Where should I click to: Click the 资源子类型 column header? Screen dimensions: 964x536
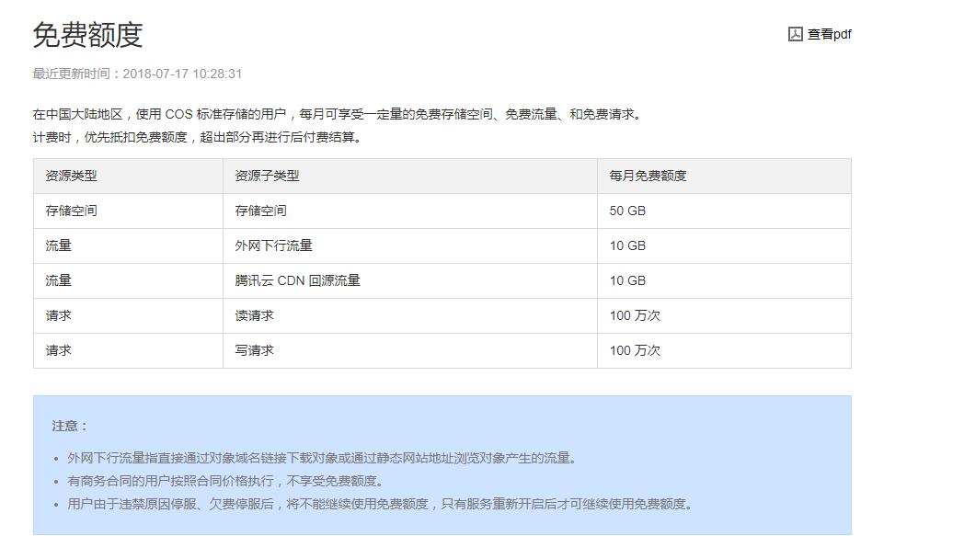point(267,176)
